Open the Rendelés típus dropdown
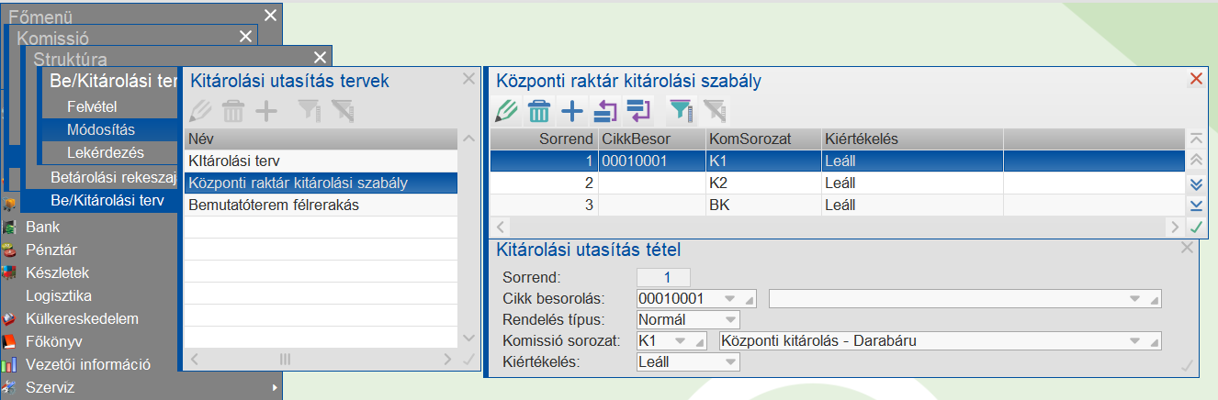Image resolution: width=1218 pixels, height=400 pixels. click(x=731, y=320)
